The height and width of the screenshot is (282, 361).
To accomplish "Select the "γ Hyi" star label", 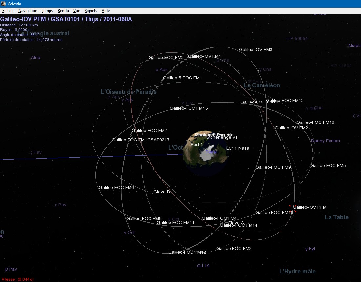I will pyautogui.click(x=310, y=249).
